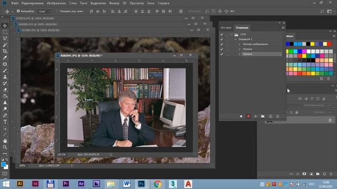This screenshot has height=189, width=337.
Task: Enable the Показать упр. элем. checkbox
Action: 57,11
